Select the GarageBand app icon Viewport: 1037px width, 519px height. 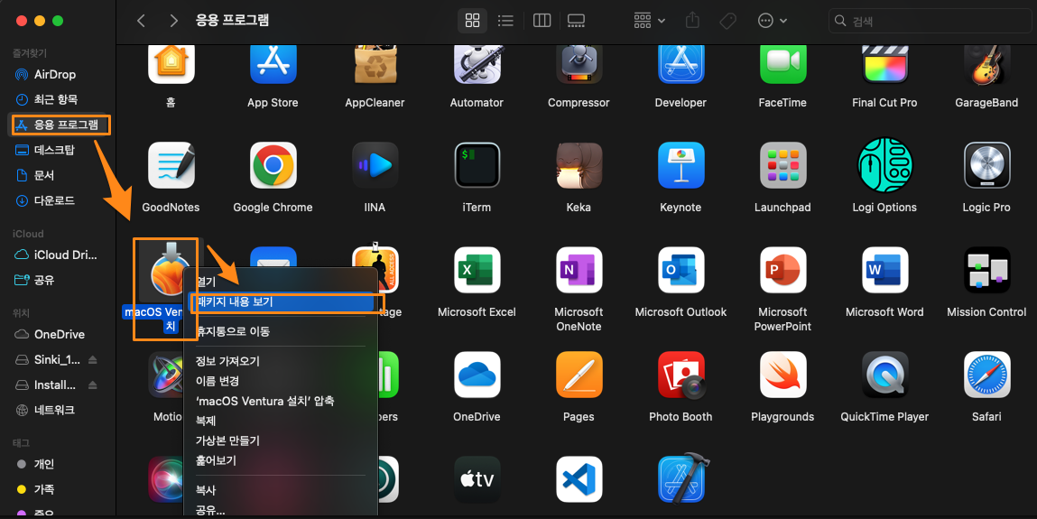[x=986, y=63]
